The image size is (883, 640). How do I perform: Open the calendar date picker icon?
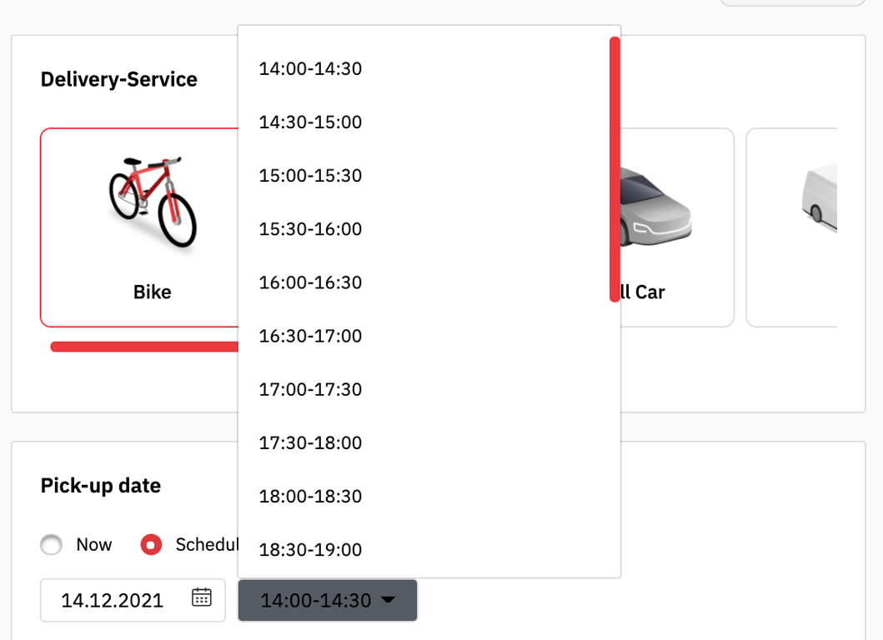tap(202, 597)
